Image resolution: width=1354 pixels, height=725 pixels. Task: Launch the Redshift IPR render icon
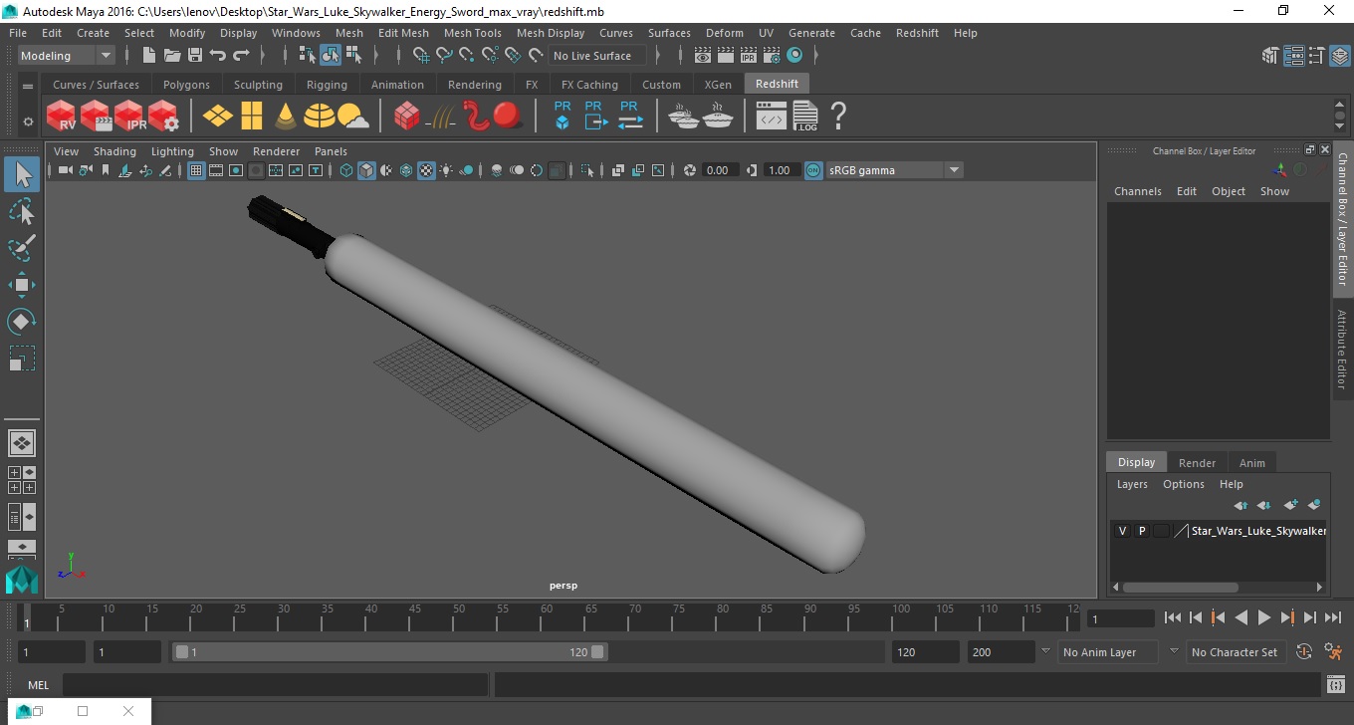pos(129,116)
